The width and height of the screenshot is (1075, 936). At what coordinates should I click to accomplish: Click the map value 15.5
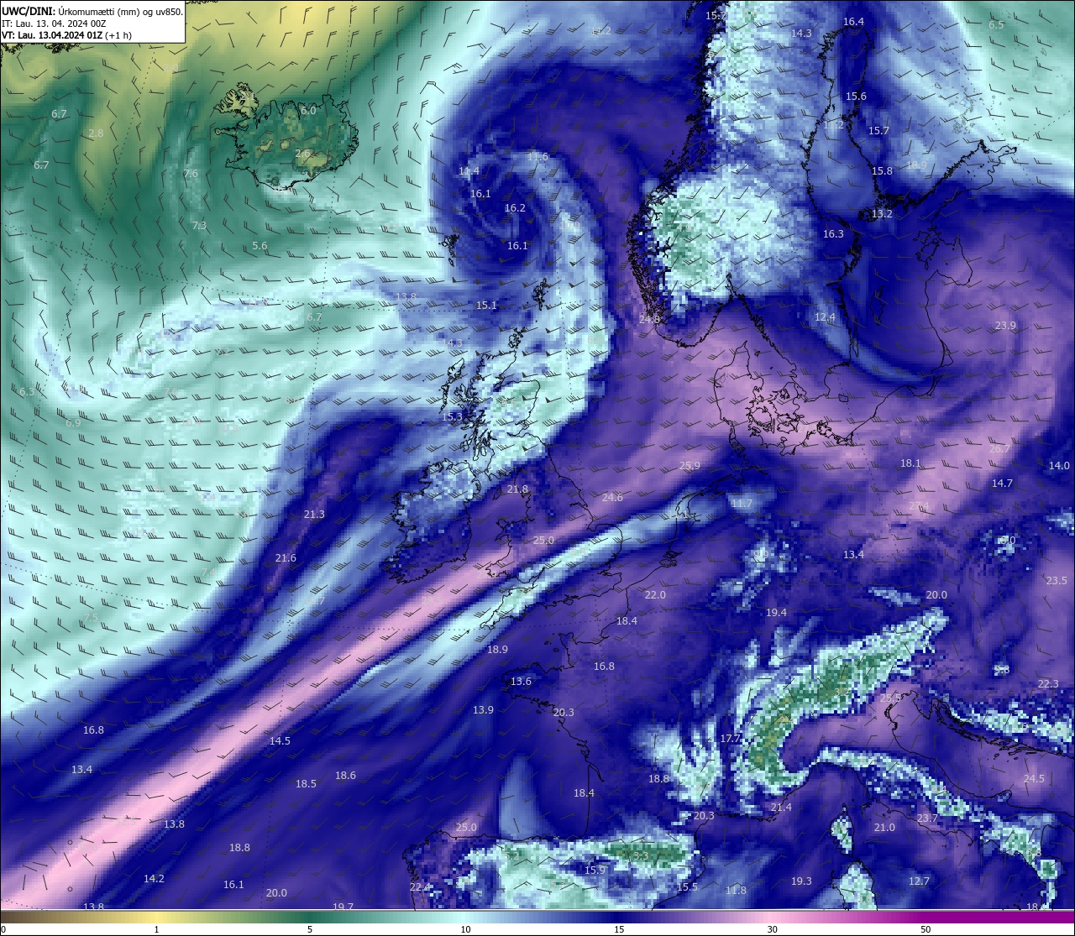[x=687, y=887]
